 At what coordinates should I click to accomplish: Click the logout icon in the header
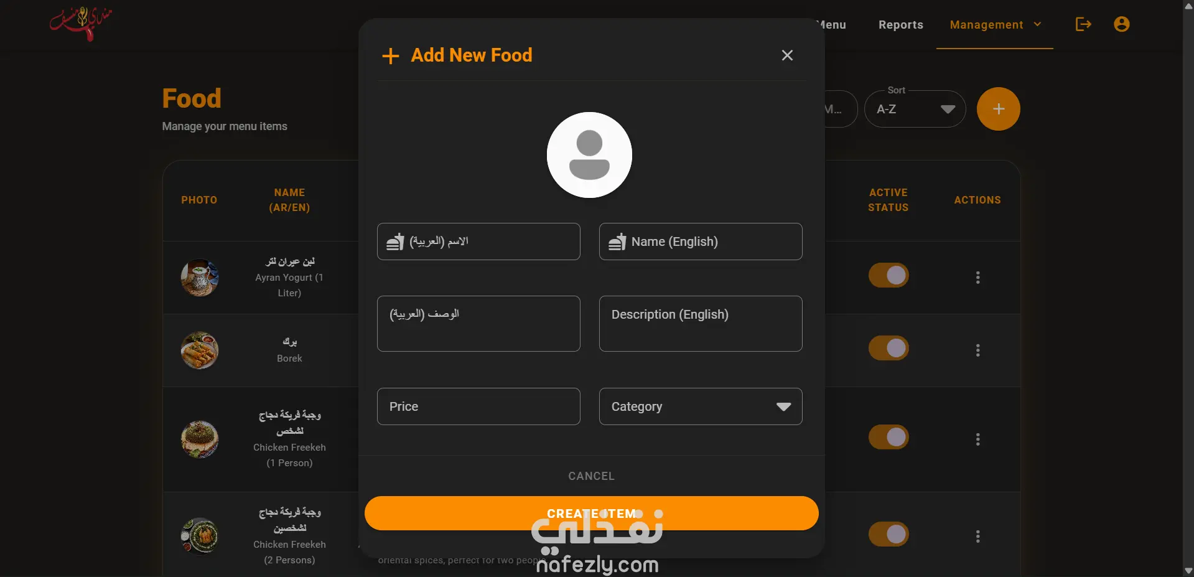1083,24
